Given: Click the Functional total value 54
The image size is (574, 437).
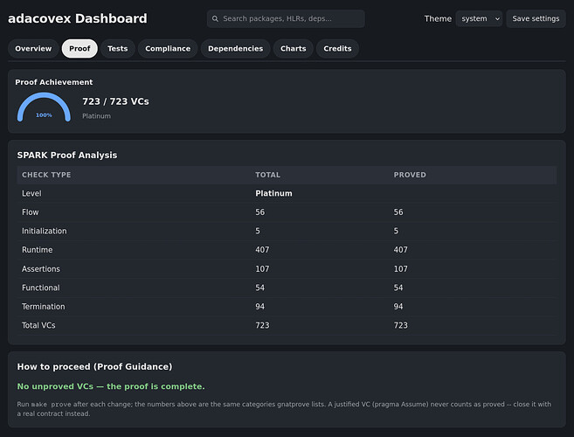Looking at the screenshot, I should [x=259, y=288].
